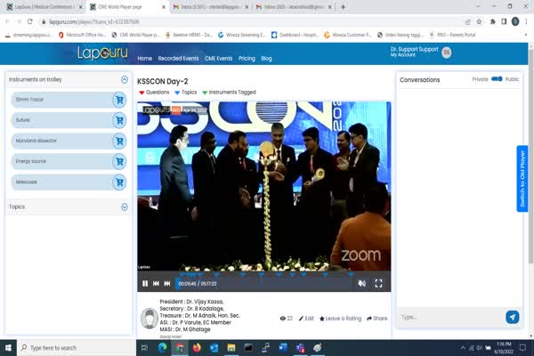This screenshot has width=534, height=356.
Task: Open the browser side panel icon
Action: 504,21
